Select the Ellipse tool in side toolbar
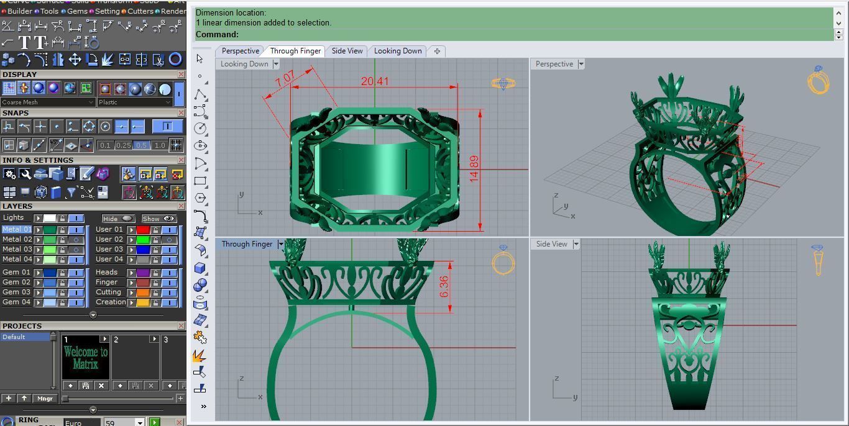The image size is (849, 426). [200, 145]
